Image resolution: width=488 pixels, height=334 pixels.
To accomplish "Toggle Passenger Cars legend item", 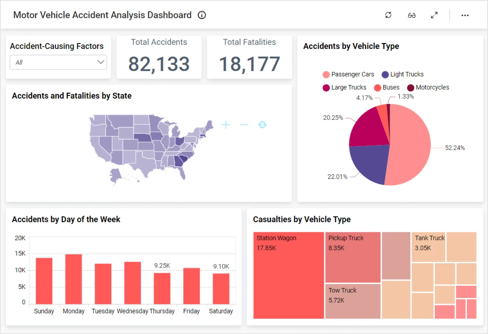I will (x=349, y=74).
